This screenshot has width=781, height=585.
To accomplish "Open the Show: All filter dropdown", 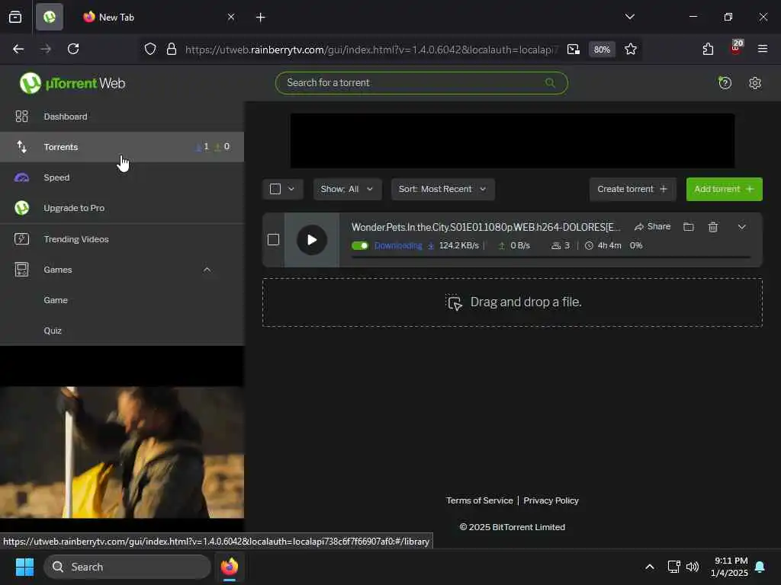I will 347,189.
